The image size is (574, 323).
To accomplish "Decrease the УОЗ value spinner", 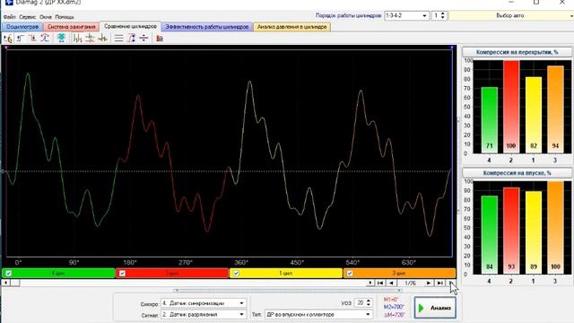I will click(369, 305).
